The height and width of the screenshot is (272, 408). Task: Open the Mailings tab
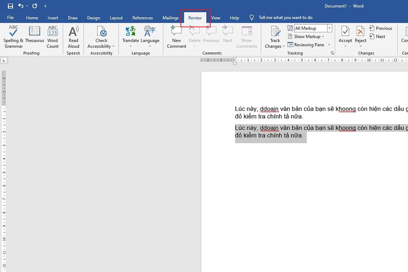point(170,18)
